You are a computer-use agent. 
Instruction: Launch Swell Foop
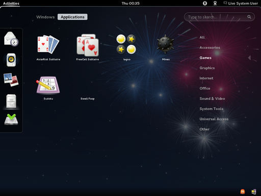coord(88,99)
